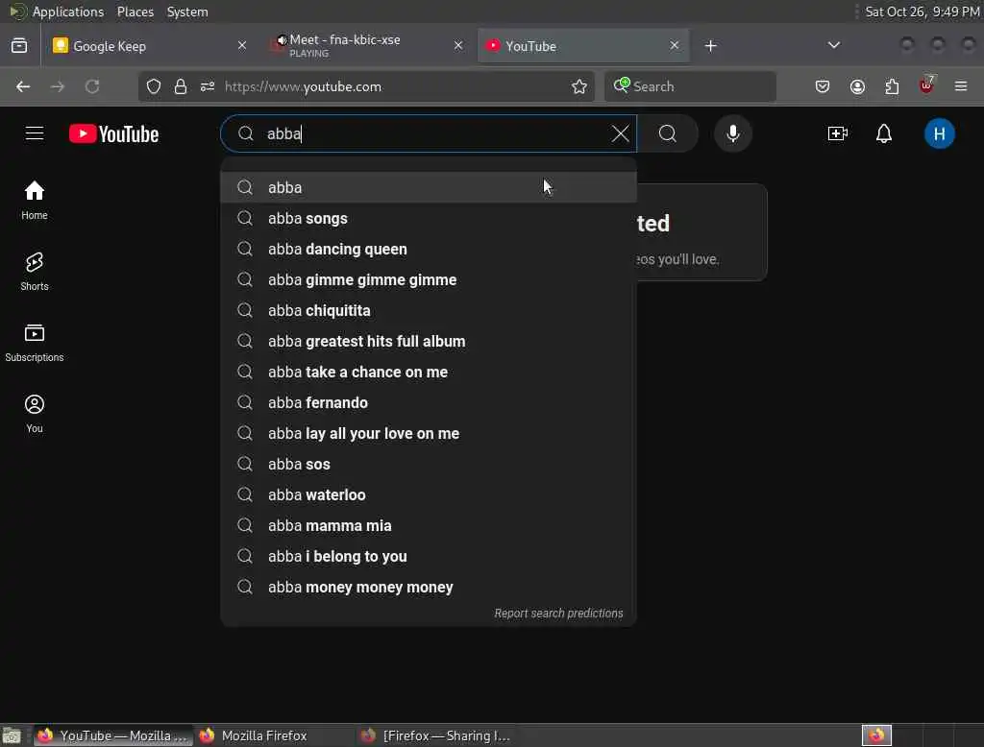Show site information via padlock icon
The height and width of the screenshot is (747, 984).
(x=181, y=86)
